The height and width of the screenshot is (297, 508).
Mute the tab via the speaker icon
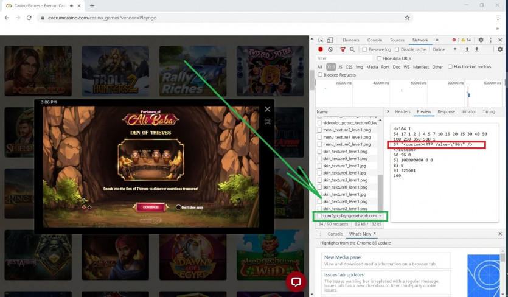tap(71, 5)
